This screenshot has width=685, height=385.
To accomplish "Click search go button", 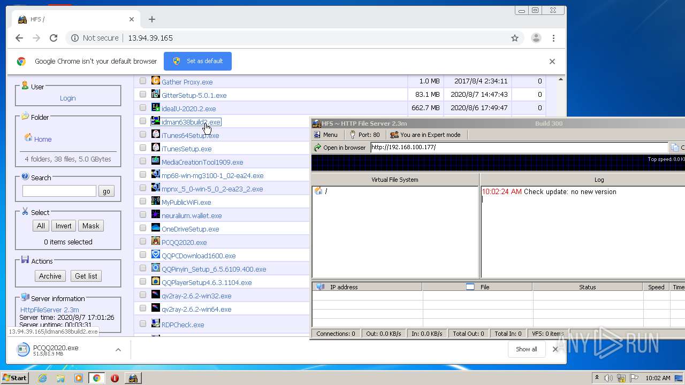I will (x=106, y=191).
